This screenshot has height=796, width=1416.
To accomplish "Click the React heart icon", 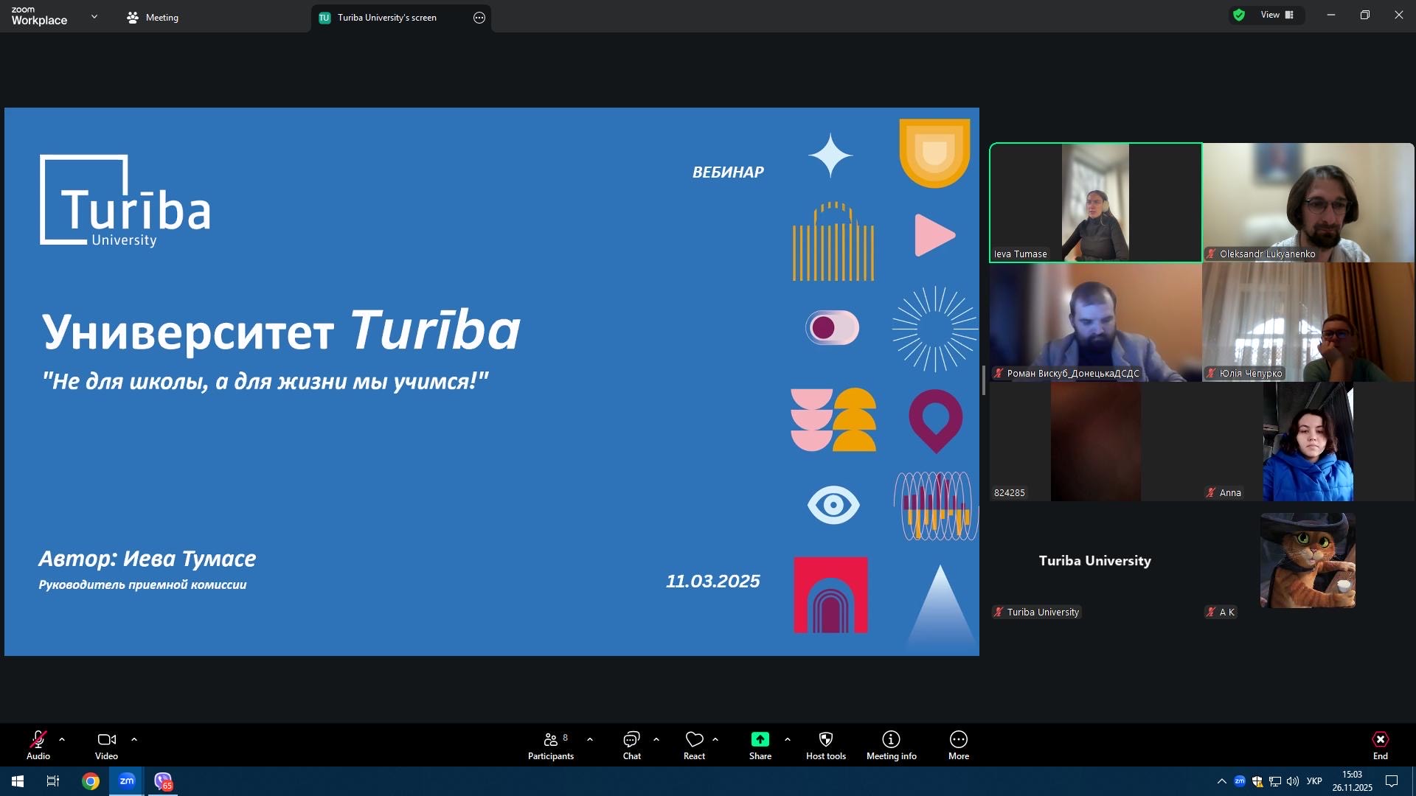I will point(694,739).
